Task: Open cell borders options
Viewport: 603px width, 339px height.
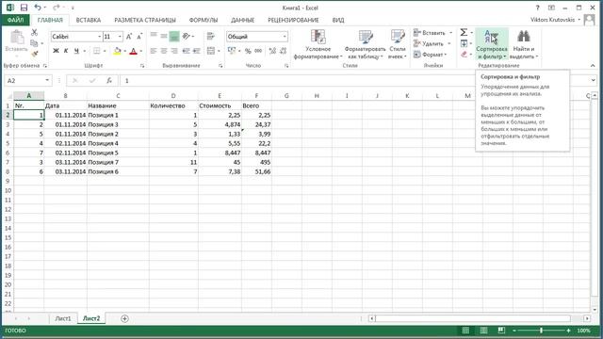Action: click(96, 51)
